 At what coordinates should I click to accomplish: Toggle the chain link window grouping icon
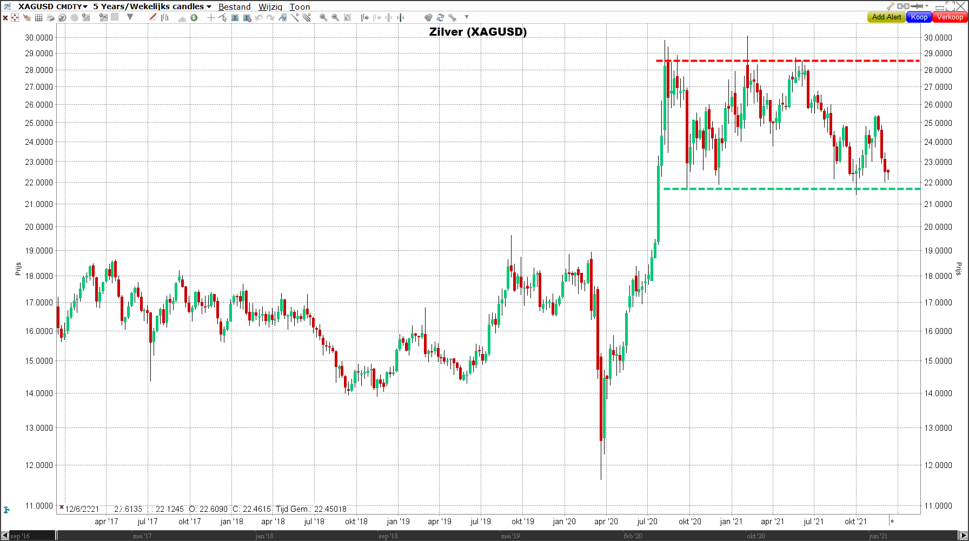903,6
